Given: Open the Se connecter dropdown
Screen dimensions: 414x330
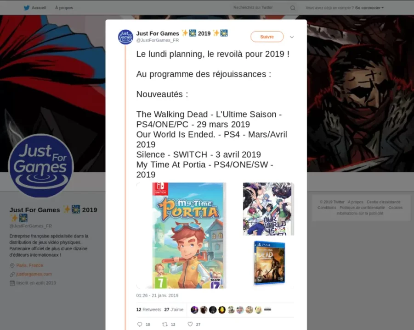Looking at the screenshot, I should [x=369, y=8].
